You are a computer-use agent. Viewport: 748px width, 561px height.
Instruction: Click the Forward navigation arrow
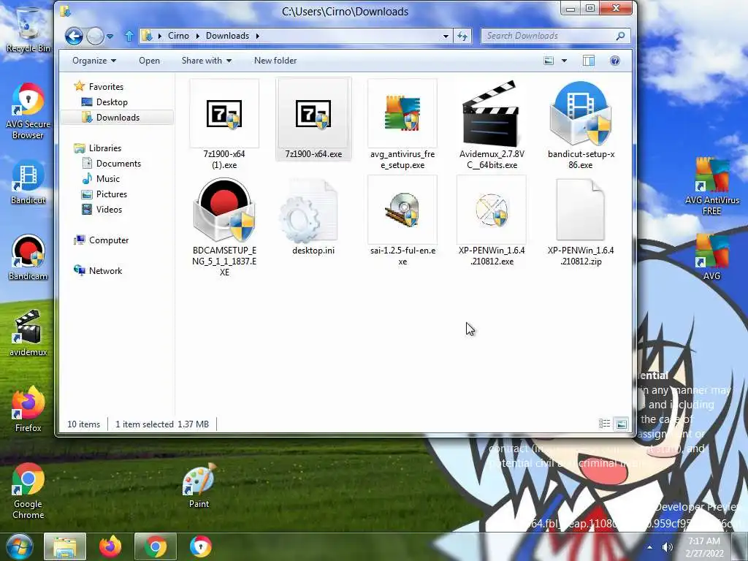click(95, 36)
